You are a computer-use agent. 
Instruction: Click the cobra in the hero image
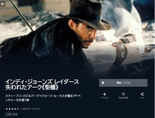pos(118,58)
